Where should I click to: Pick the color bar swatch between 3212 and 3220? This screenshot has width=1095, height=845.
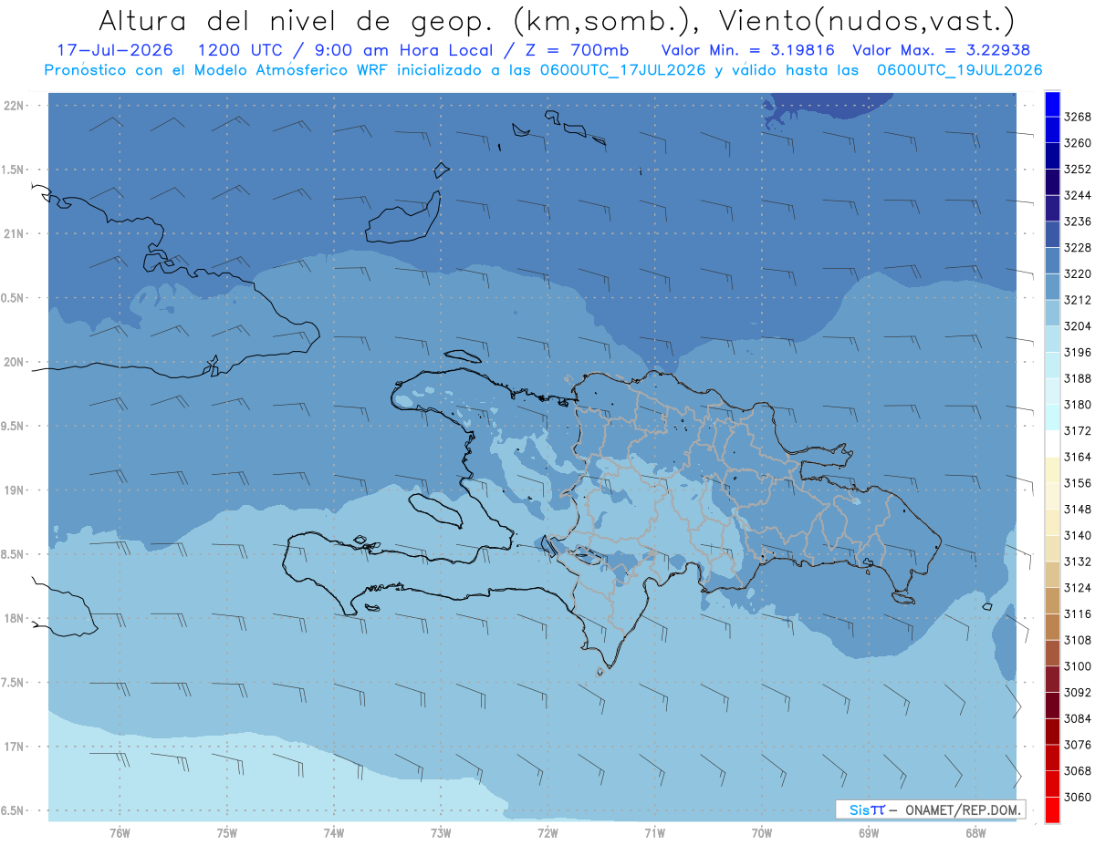tap(1052, 287)
